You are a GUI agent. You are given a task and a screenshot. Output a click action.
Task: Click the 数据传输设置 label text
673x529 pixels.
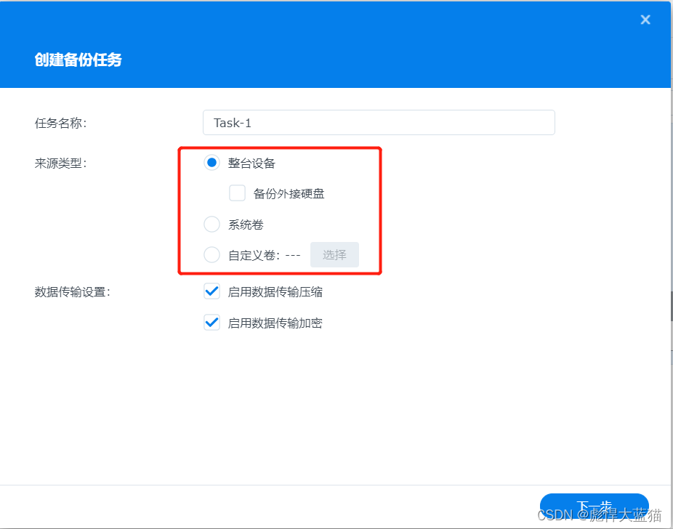click(x=73, y=292)
